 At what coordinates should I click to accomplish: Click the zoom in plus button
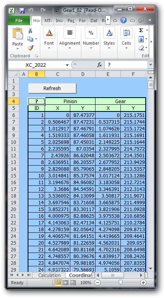coord(143,283)
